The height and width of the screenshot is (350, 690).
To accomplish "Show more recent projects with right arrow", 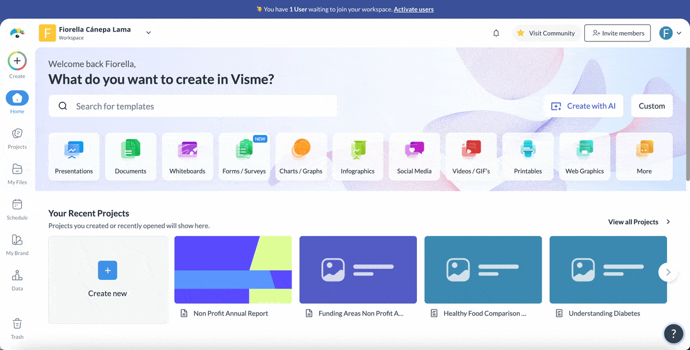I will 668,272.
